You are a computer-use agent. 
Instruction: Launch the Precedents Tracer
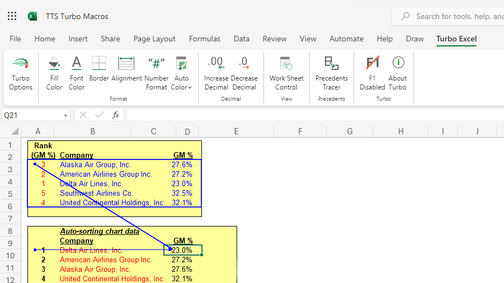coord(331,73)
